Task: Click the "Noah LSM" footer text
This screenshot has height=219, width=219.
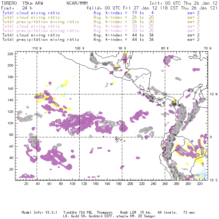Action: (128, 212)
